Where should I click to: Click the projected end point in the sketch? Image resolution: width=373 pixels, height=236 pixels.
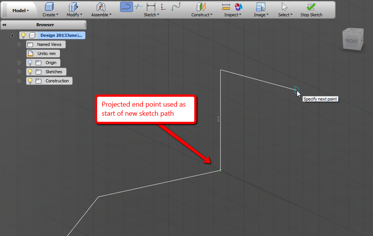point(220,171)
